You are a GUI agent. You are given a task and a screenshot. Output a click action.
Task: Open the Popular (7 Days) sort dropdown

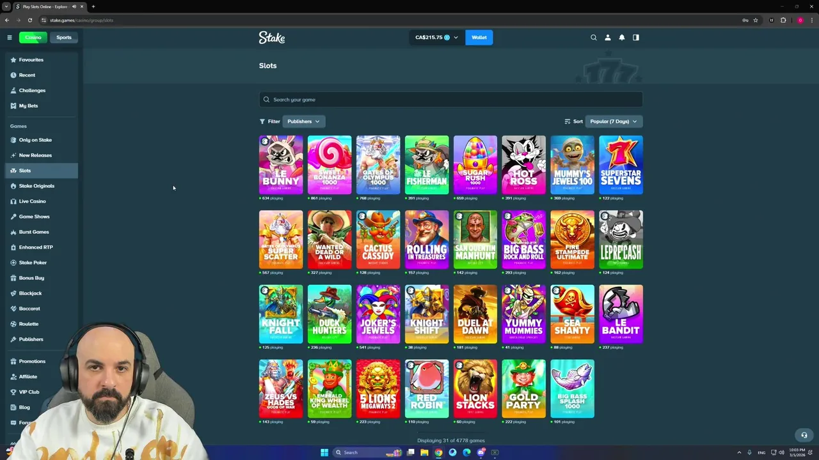tap(614, 121)
